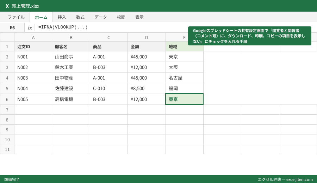Open the 表示 tab

tap(139, 17)
